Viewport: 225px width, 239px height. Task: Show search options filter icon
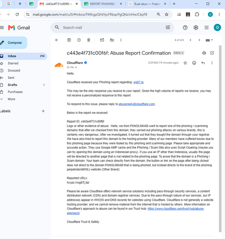point(168,28)
